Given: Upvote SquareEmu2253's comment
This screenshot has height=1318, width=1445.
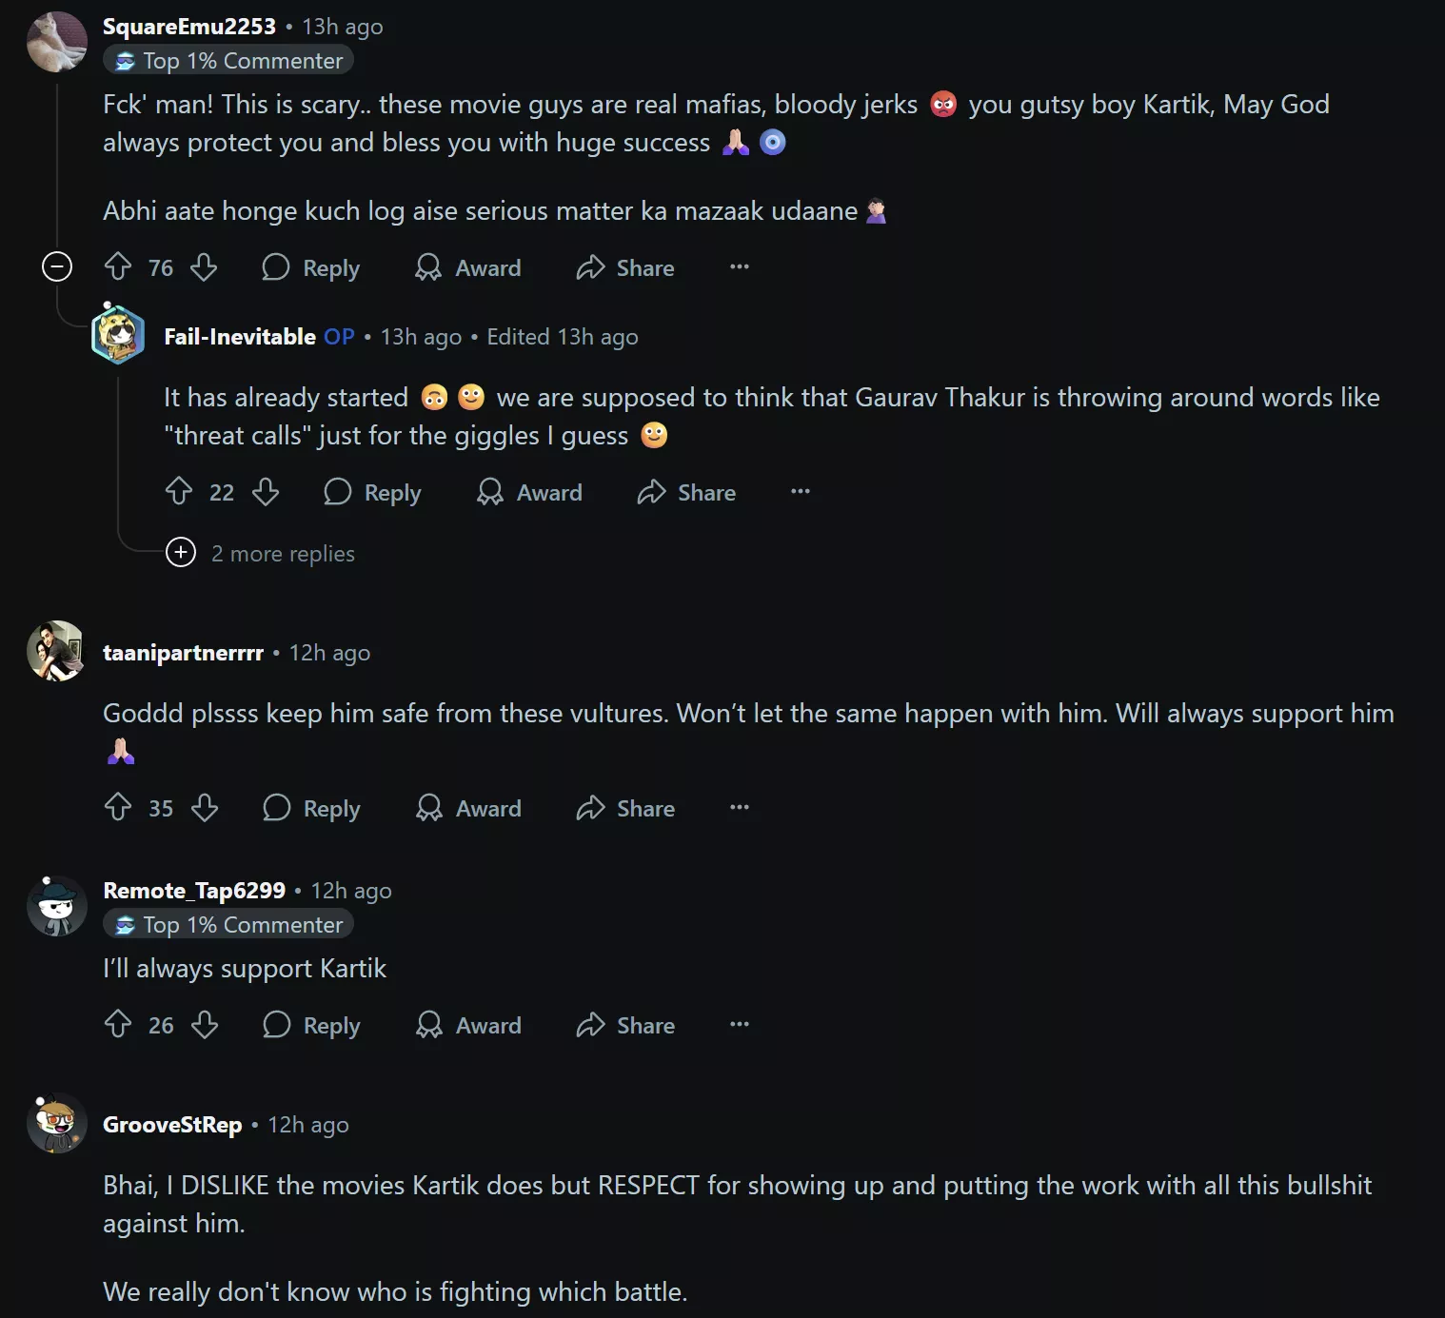Looking at the screenshot, I should (118, 267).
